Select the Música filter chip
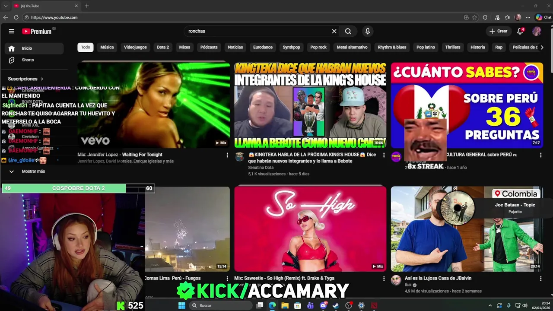The height and width of the screenshot is (311, 553). coord(107,47)
